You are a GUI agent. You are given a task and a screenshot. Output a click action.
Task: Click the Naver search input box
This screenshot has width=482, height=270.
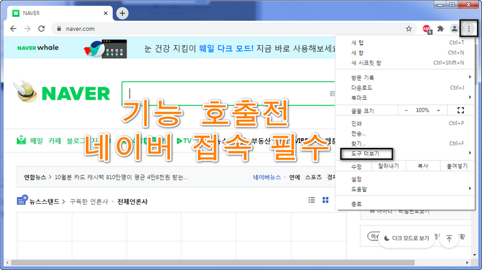(x=228, y=94)
